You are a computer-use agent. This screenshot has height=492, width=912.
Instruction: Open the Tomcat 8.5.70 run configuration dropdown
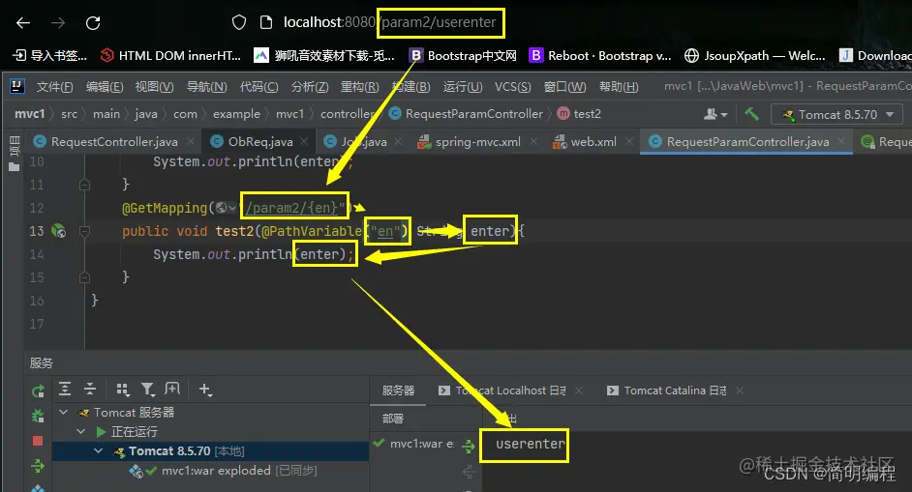tap(837, 114)
